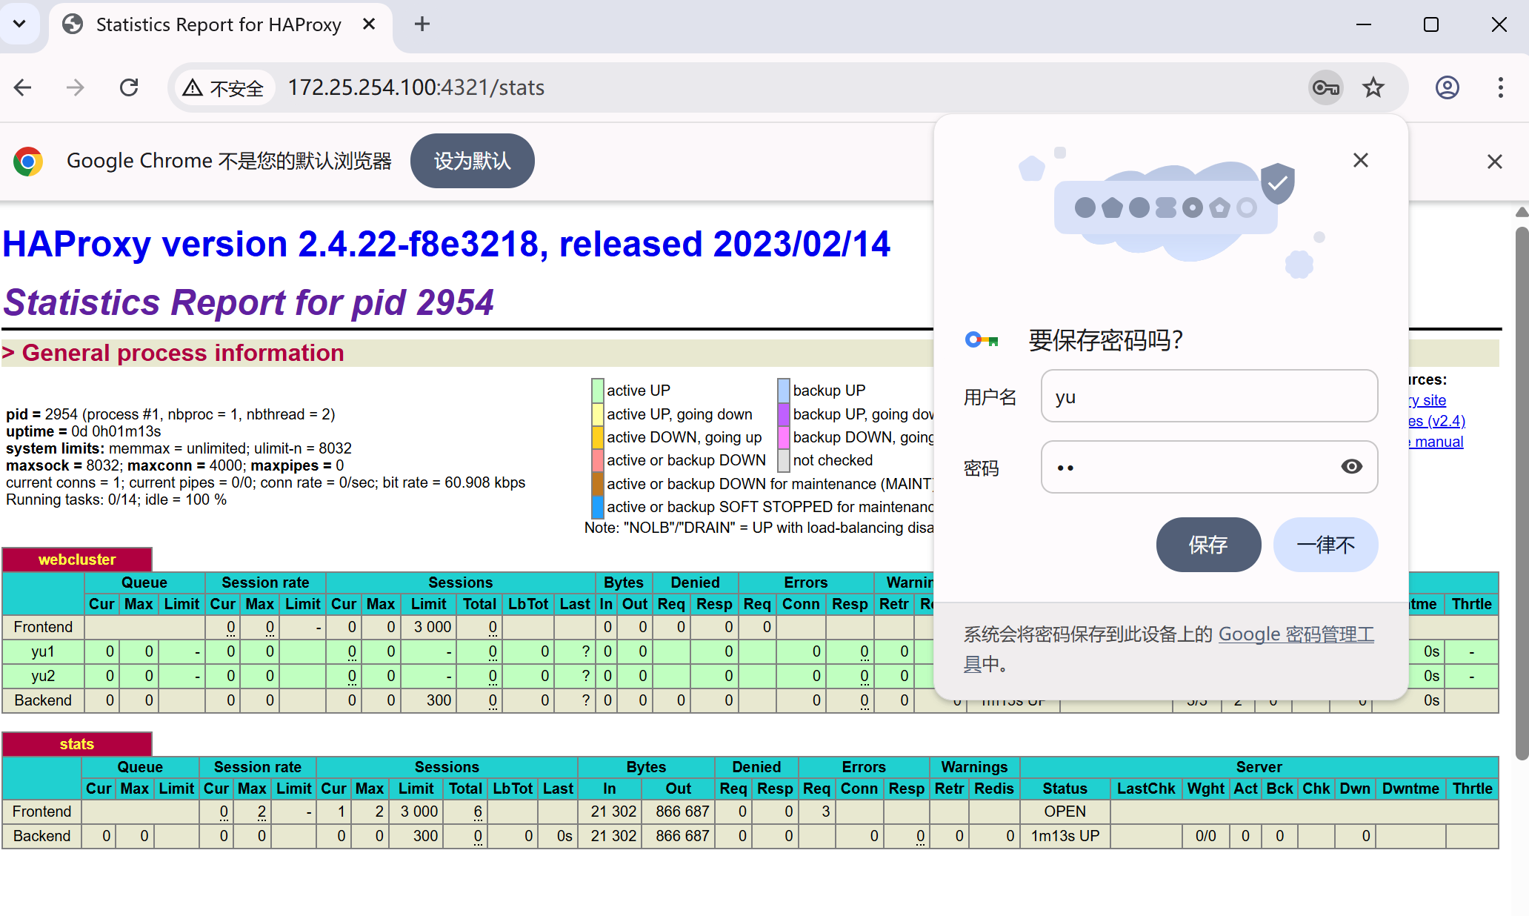
Task: Dismiss the save password popup with X
Action: (1360, 160)
